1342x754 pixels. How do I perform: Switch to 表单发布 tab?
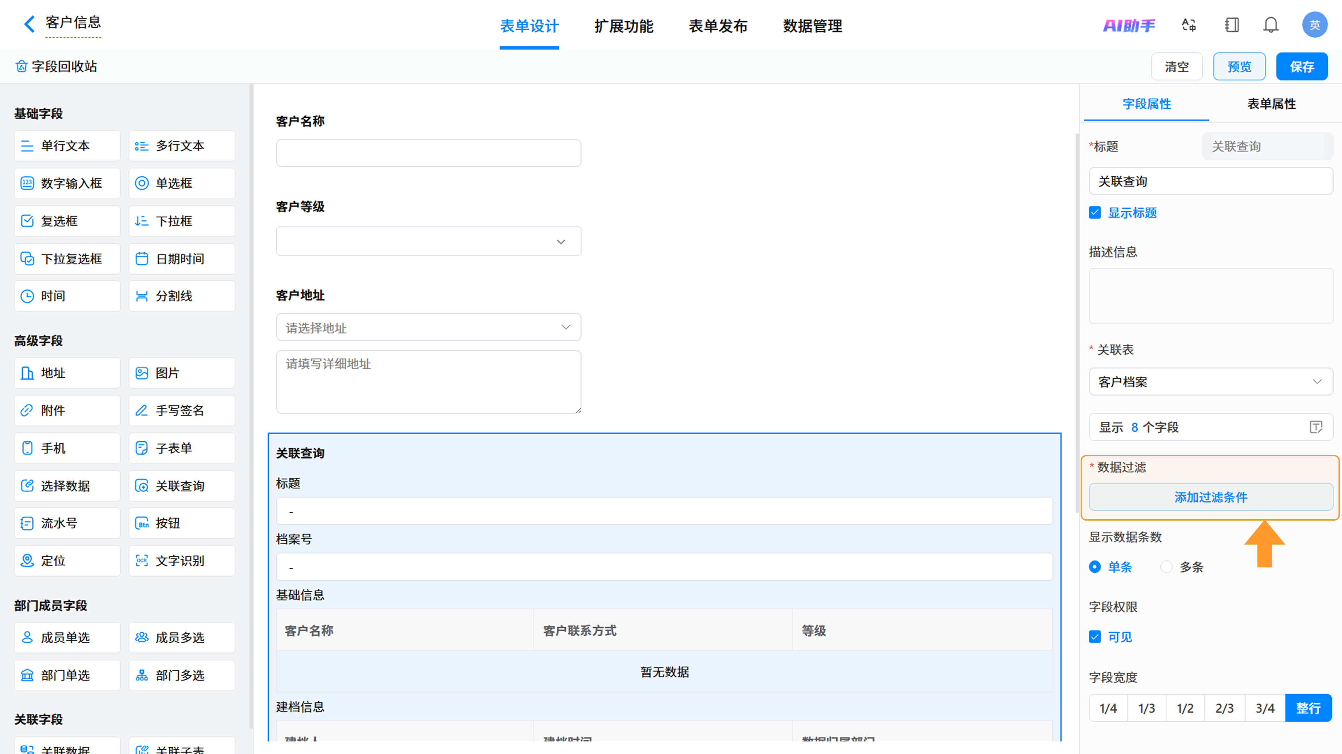click(718, 26)
